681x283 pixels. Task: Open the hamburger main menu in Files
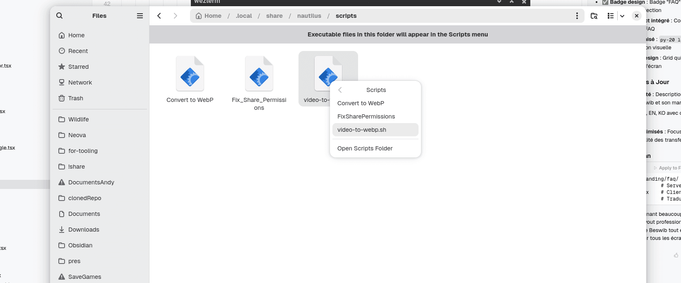pos(140,16)
